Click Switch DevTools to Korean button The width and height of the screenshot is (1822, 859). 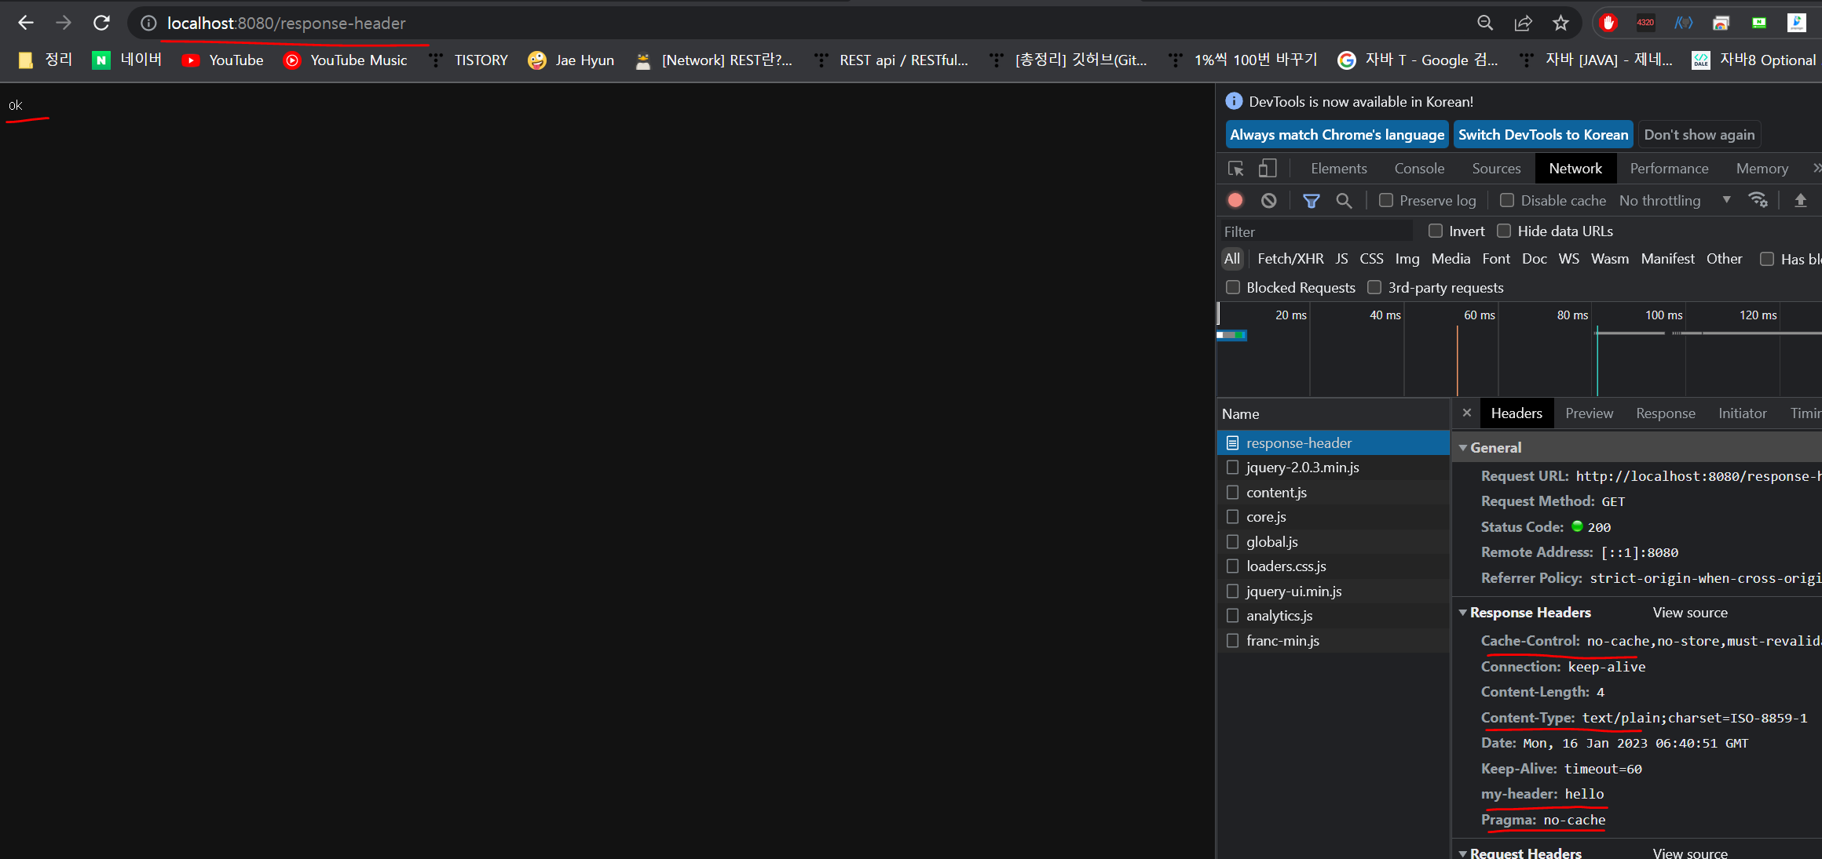point(1542,135)
